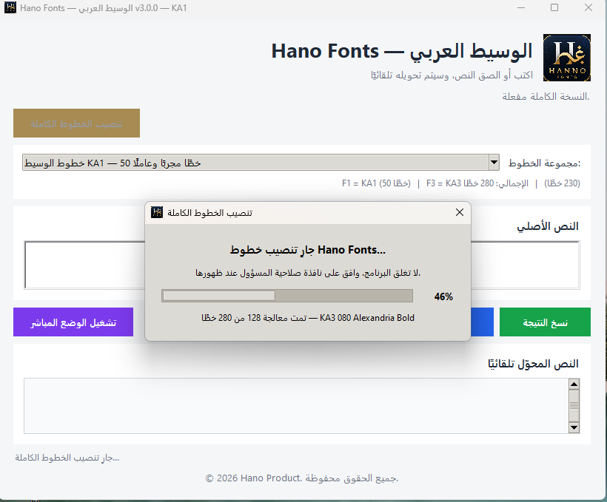Click the 46% progress label

[x=443, y=296]
